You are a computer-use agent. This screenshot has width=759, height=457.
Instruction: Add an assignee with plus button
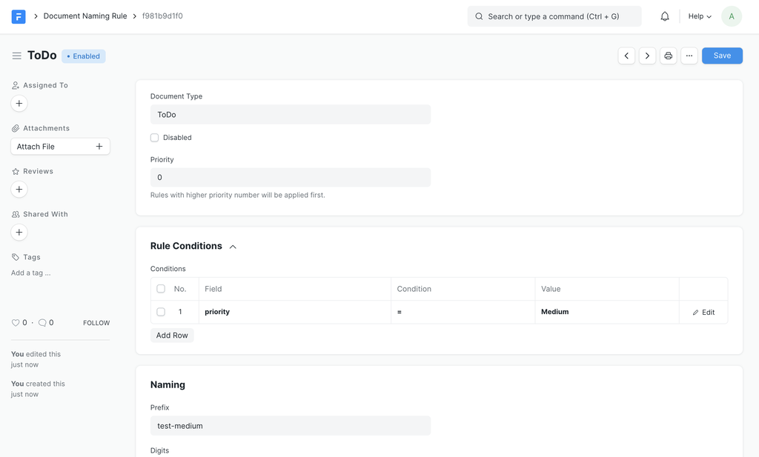tap(19, 103)
